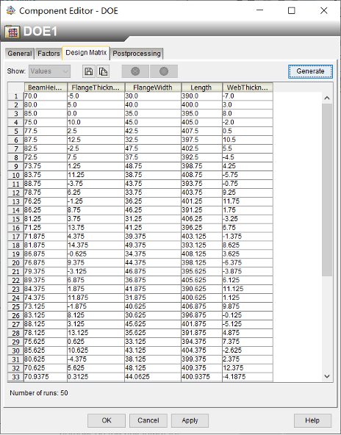Click the save design matrix floppy icon

pos(89,71)
